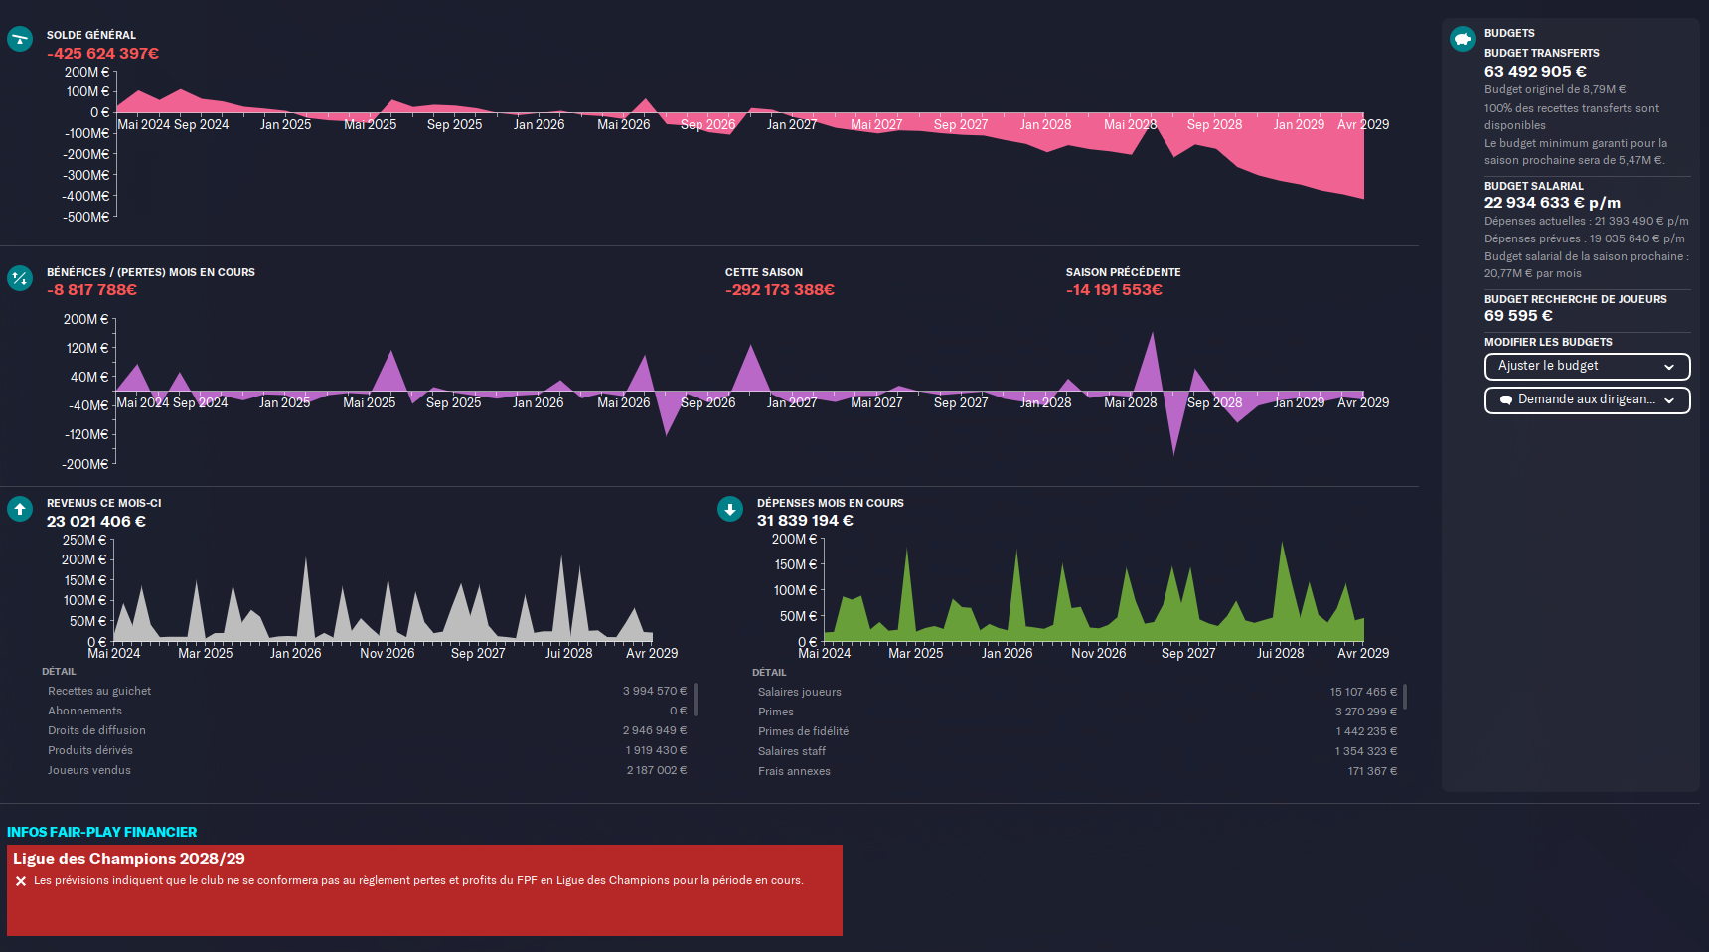Click the Budgets piggy bank icon
Viewport: 1709px width, 952px height.
click(1463, 39)
